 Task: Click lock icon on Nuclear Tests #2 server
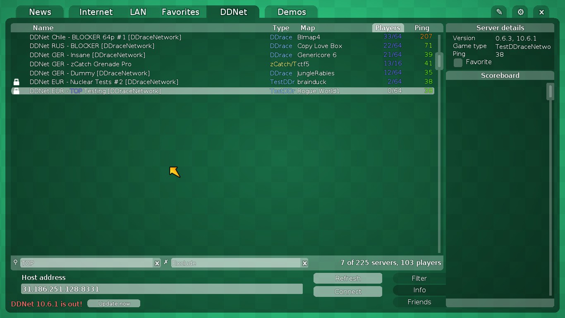[x=16, y=82]
